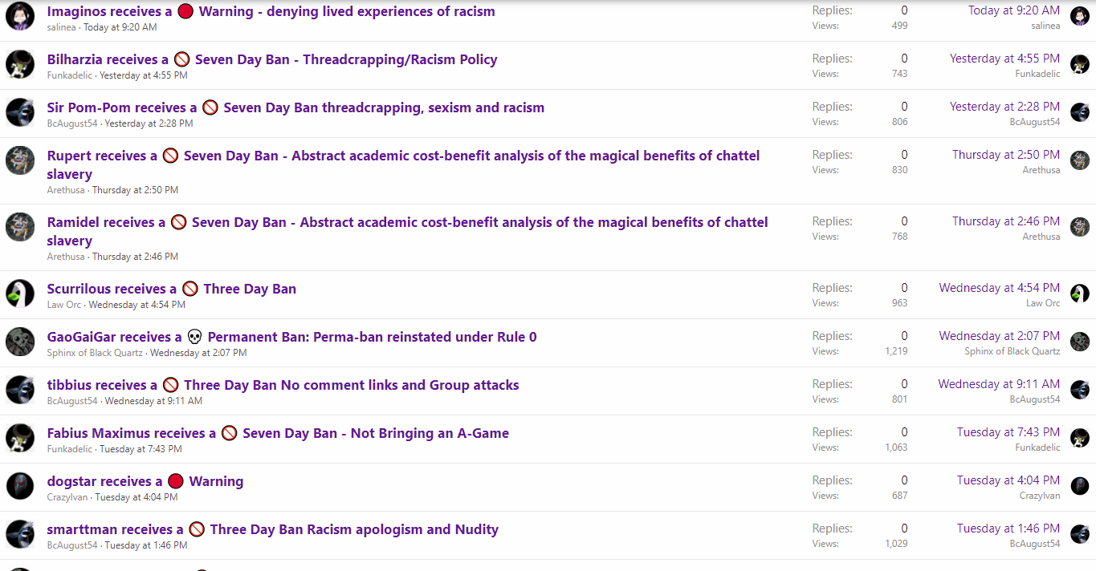The height and width of the screenshot is (571, 1096).
Task: Open BcAugust54's large avatar beside smarttman thread
Action: point(20,534)
